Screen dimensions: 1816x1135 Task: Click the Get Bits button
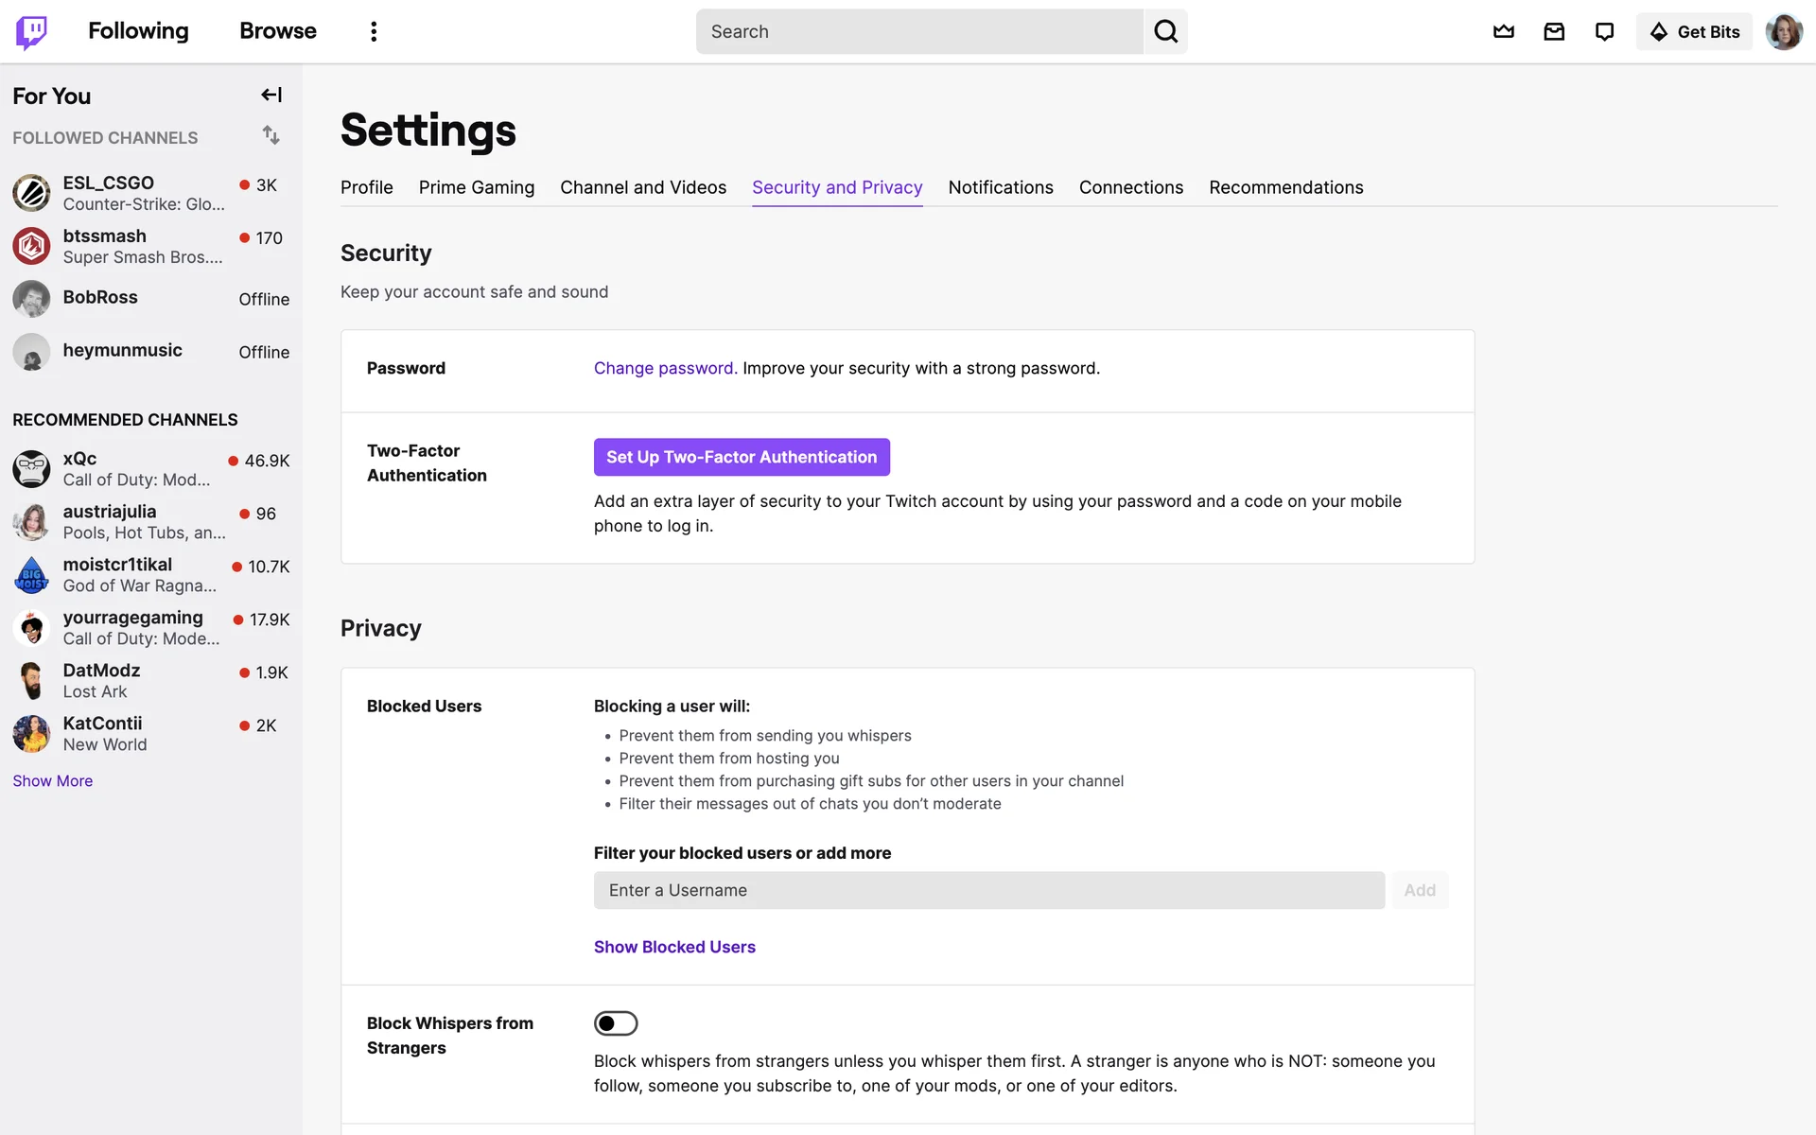click(1694, 31)
